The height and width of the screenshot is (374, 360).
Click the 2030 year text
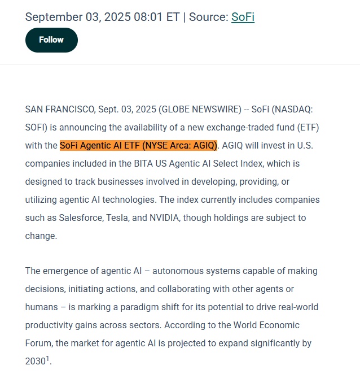[x=35, y=361]
